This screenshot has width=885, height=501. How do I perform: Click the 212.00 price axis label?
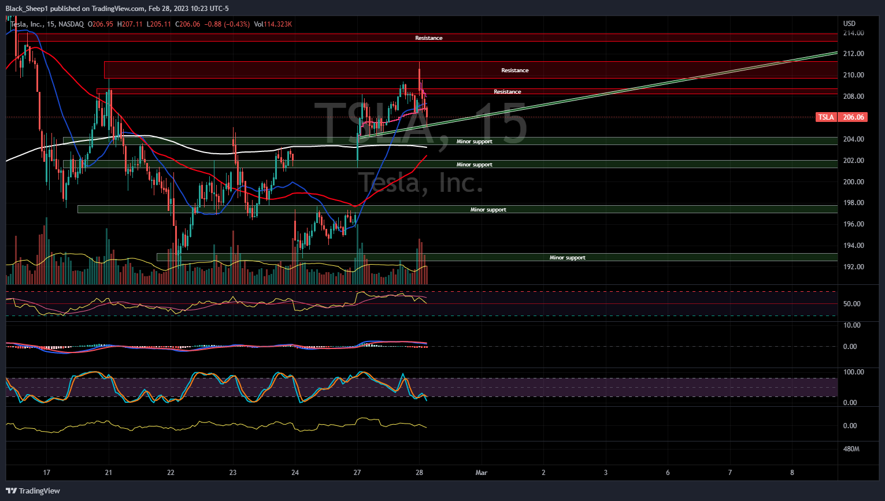pos(853,54)
